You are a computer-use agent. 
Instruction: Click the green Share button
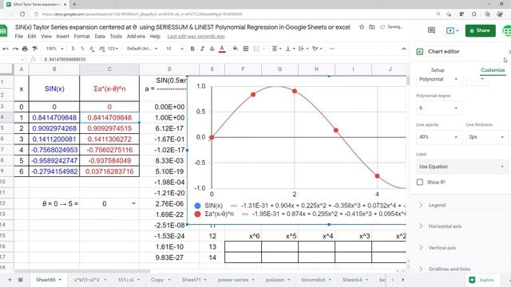tap(480, 30)
